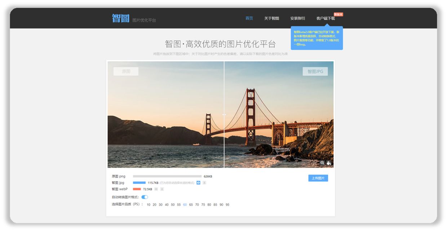Open the 首页 nav tab

point(249,18)
